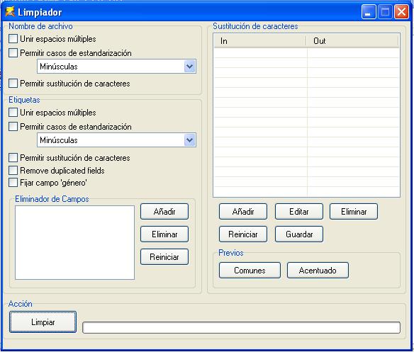The image size is (414, 352).
Task: Click the Limpiar action button
Action: click(43, 322)
